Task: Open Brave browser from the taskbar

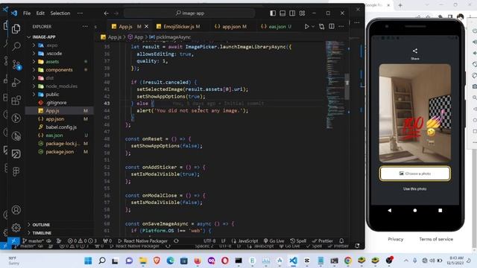Action: 157,261
